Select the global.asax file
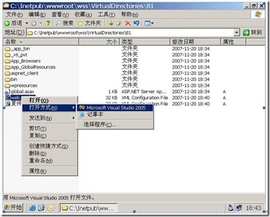270x217 pixels. coord(19,92)
